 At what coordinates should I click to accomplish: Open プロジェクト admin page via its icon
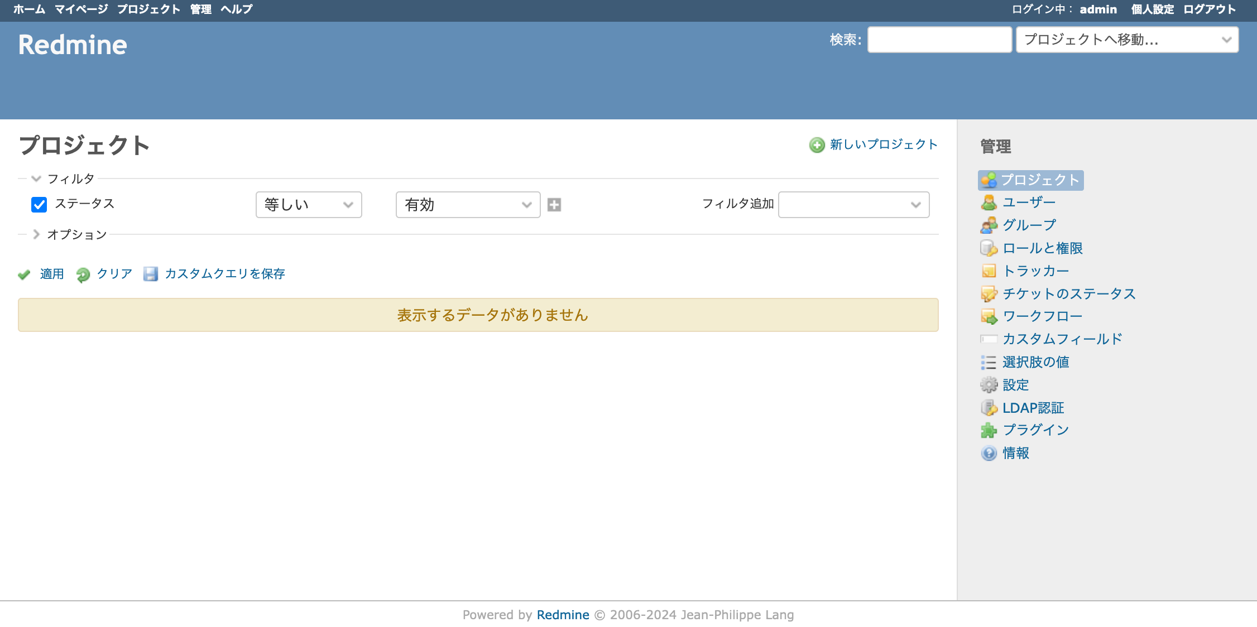point(990,180)
